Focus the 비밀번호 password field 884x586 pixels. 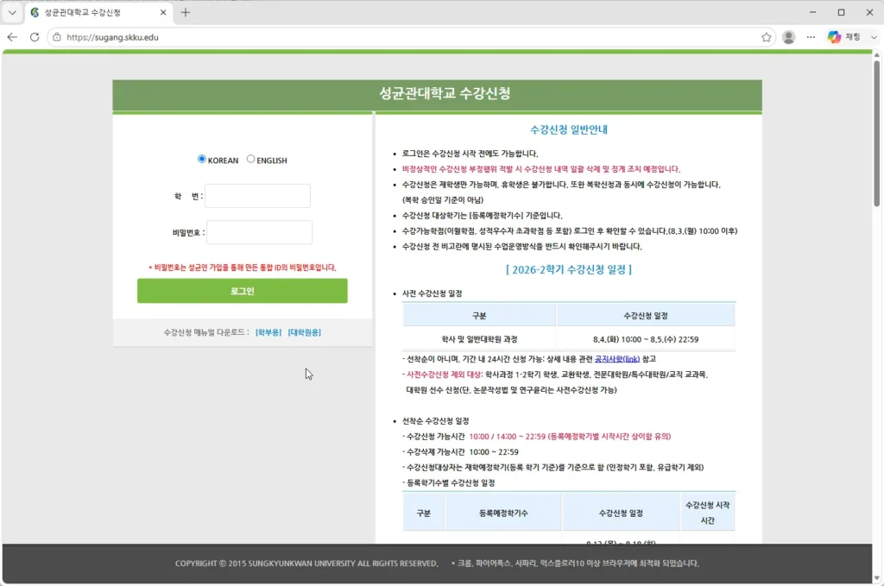259,232
